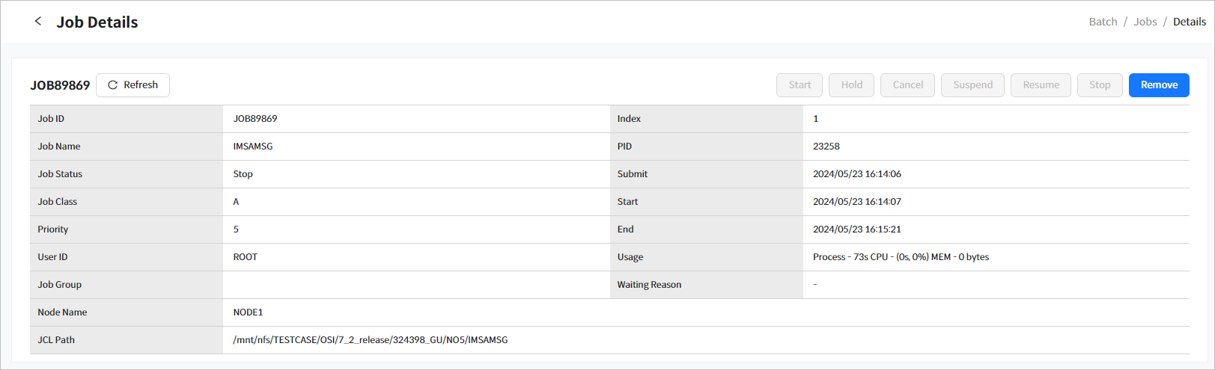Go to the Jobs breadcrumb link
This screenshot has width=1215, height=370.
pyautogui.click(x=1145, y=22)
